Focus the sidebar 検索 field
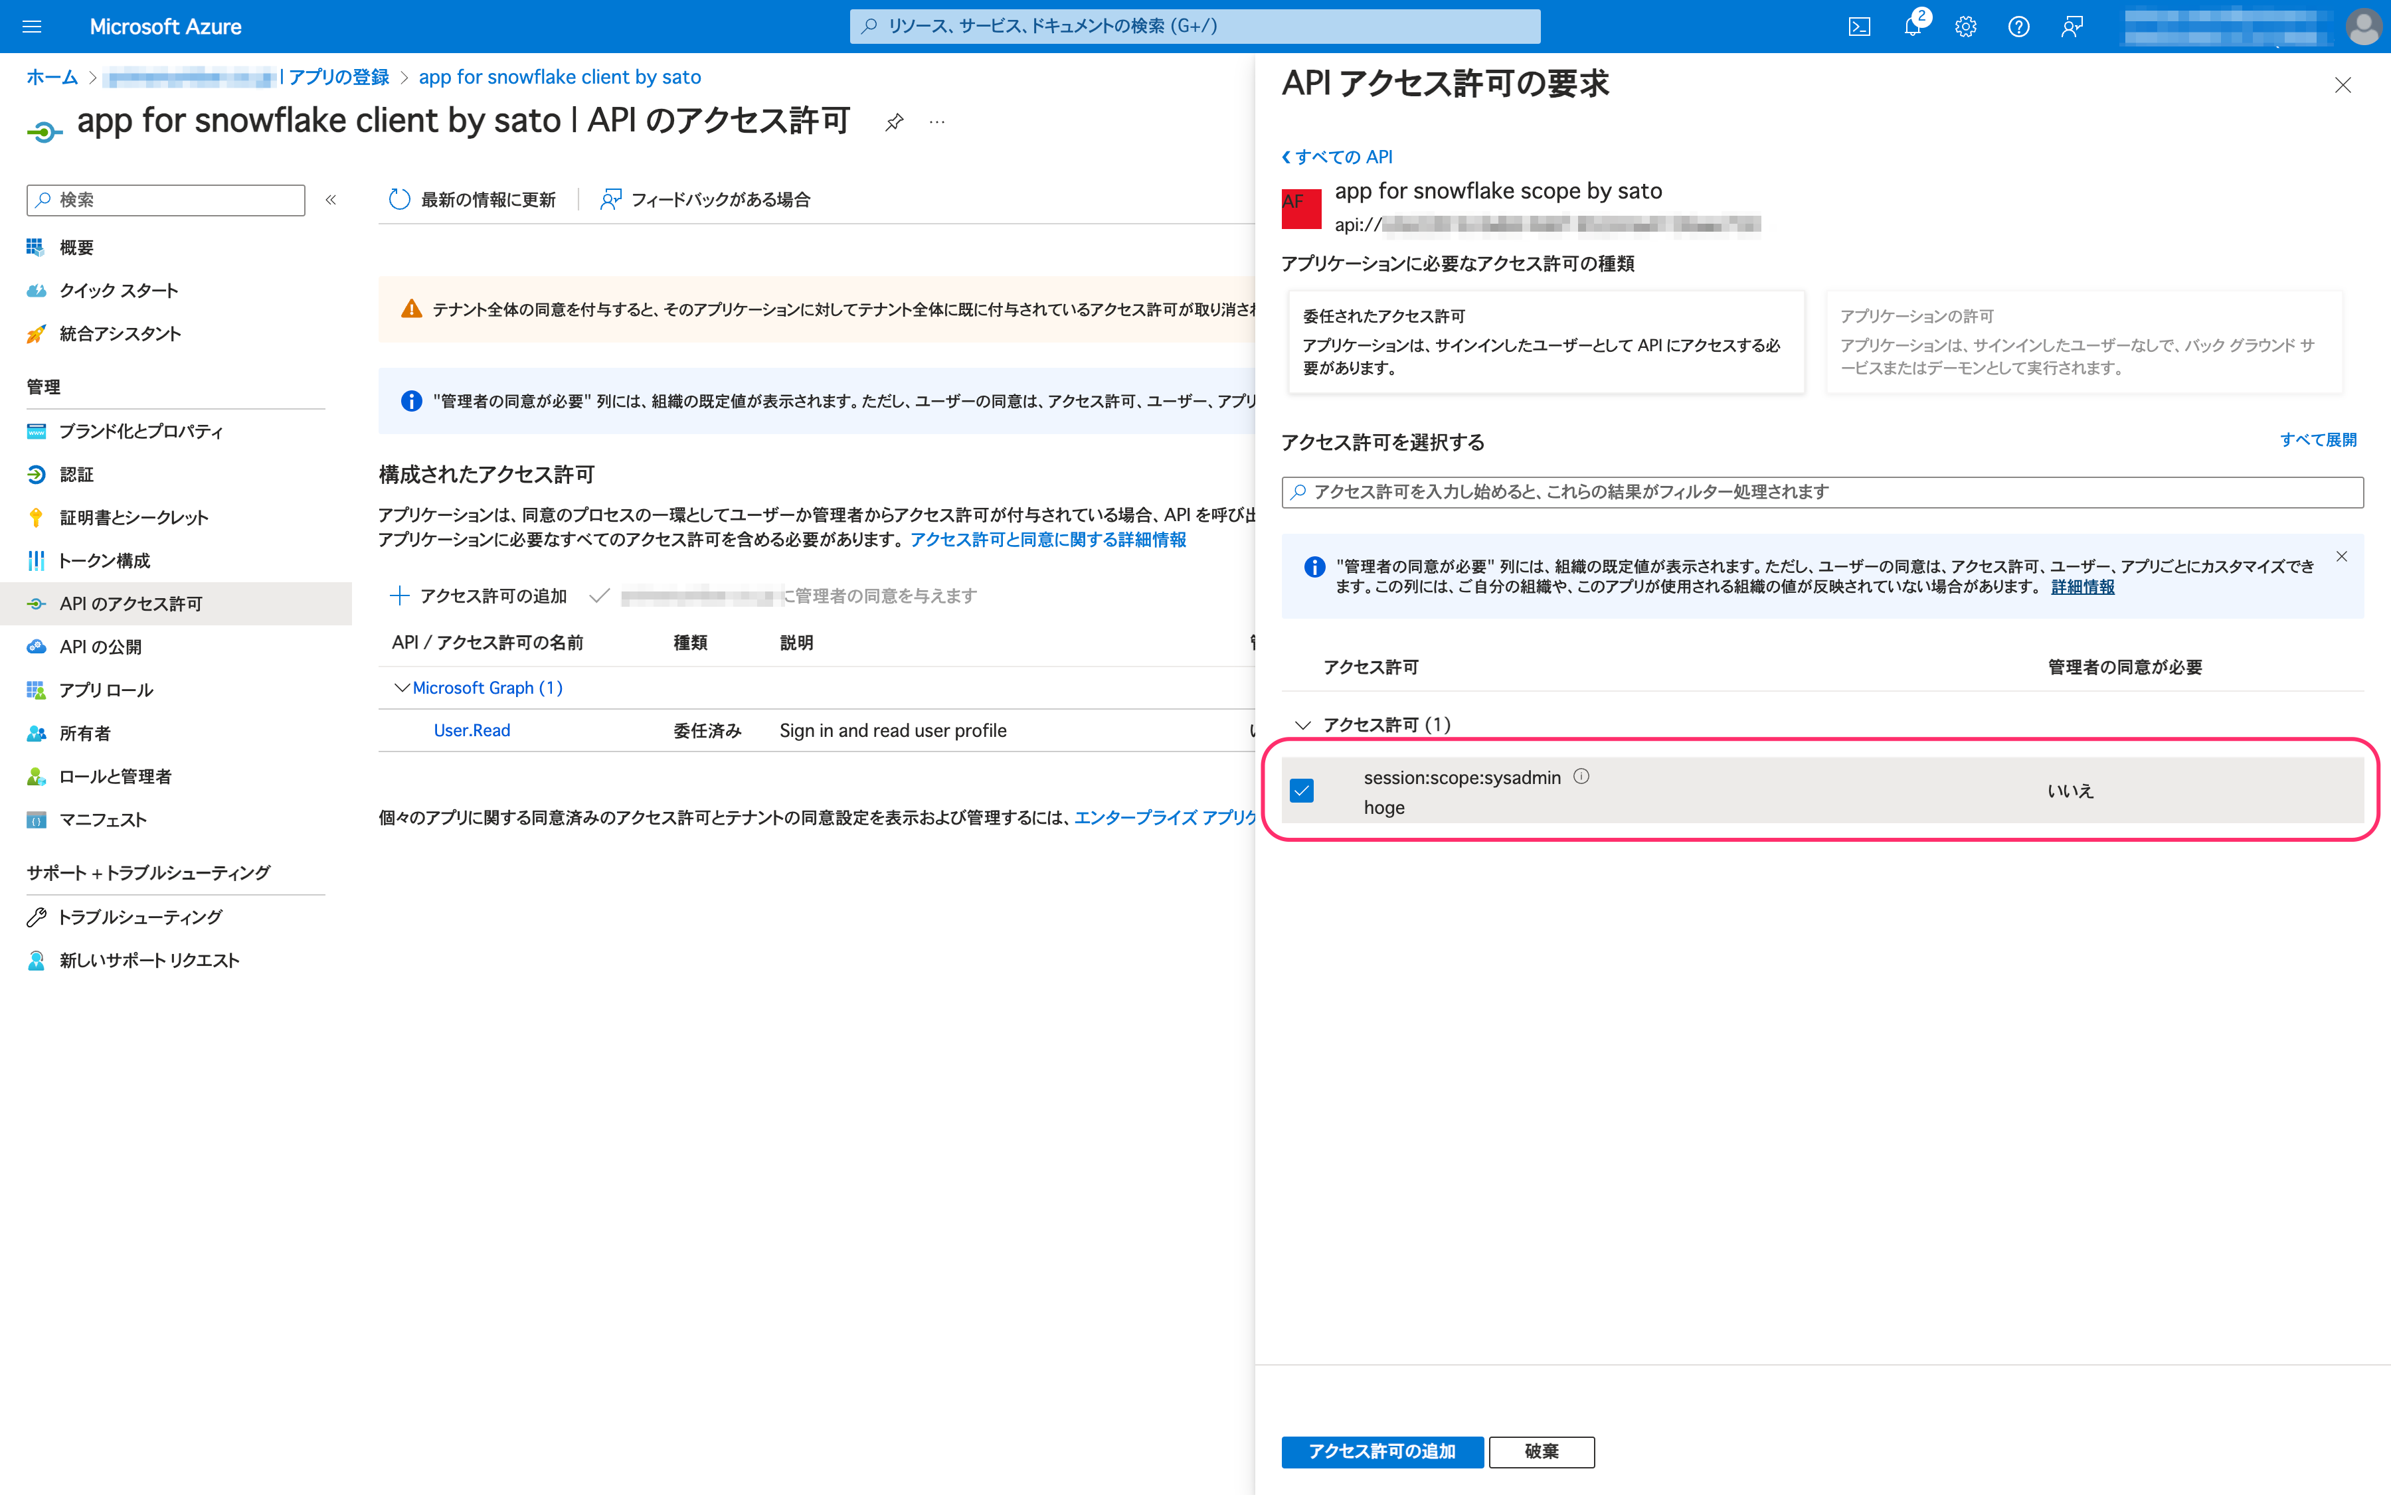 tap(165, 200)
